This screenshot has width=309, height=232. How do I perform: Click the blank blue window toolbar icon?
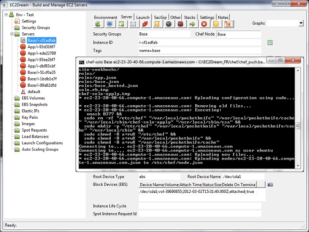click(x=133, y=24)
